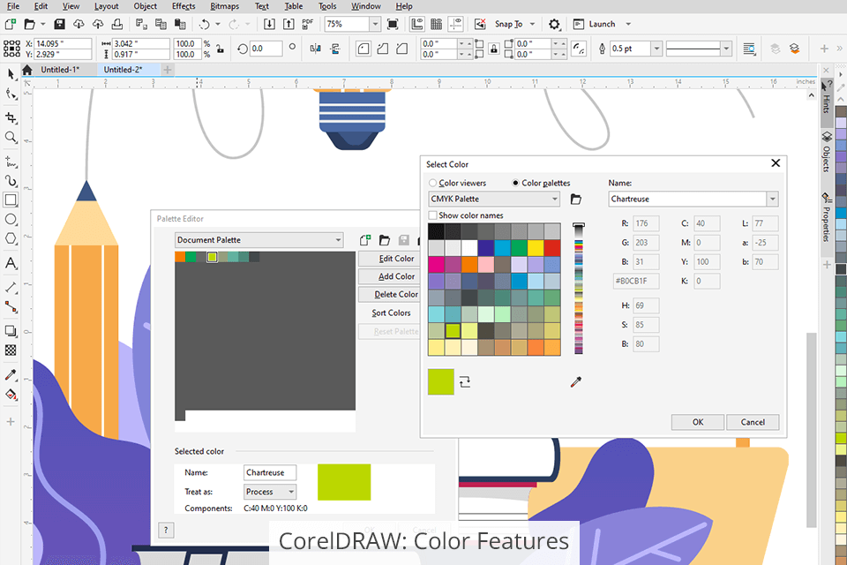Open the line style dropdown
Viewport: 847px width, 565px height.
[x=726, y=49]
